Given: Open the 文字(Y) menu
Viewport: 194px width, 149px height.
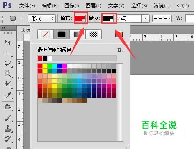Looking at the screenshot, I should point(116,6).
